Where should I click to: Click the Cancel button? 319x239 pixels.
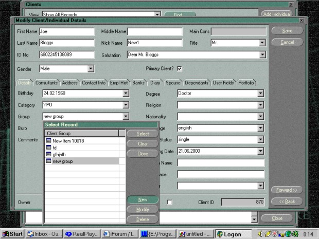(x=287, y=42)
